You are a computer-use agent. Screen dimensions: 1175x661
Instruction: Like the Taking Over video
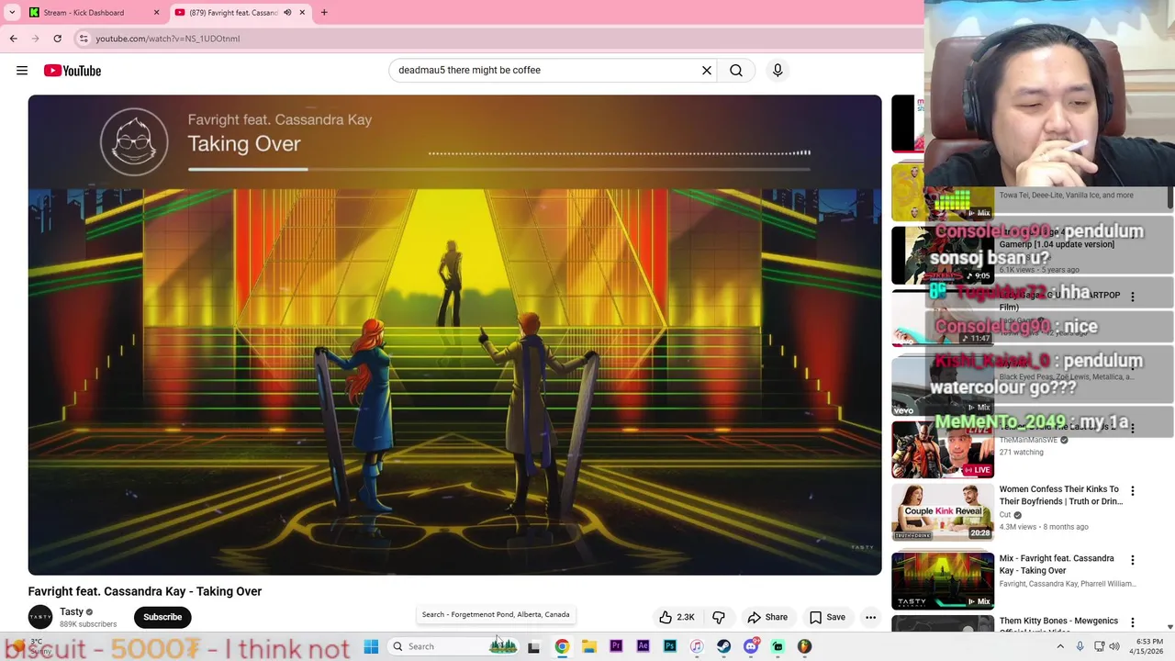pyautogui.click(x=677, y=617)
